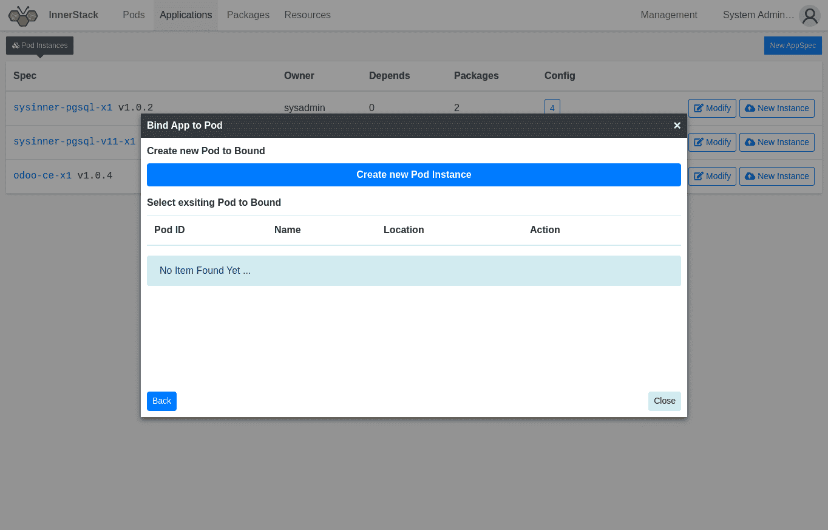This screenshot has height=530, width=828.
Task: Click the Pod Instances button
Action: [x=40, y=46]
